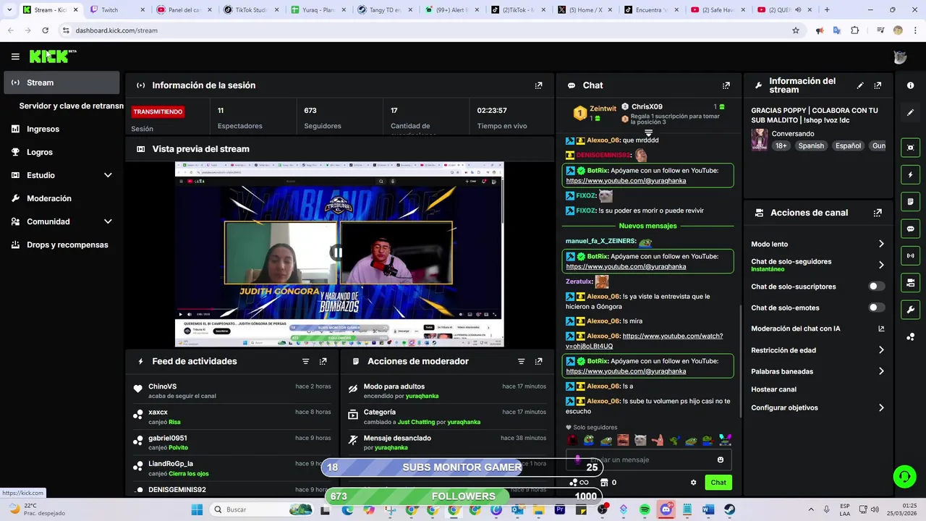Bookmark page with the star icon

796,30
